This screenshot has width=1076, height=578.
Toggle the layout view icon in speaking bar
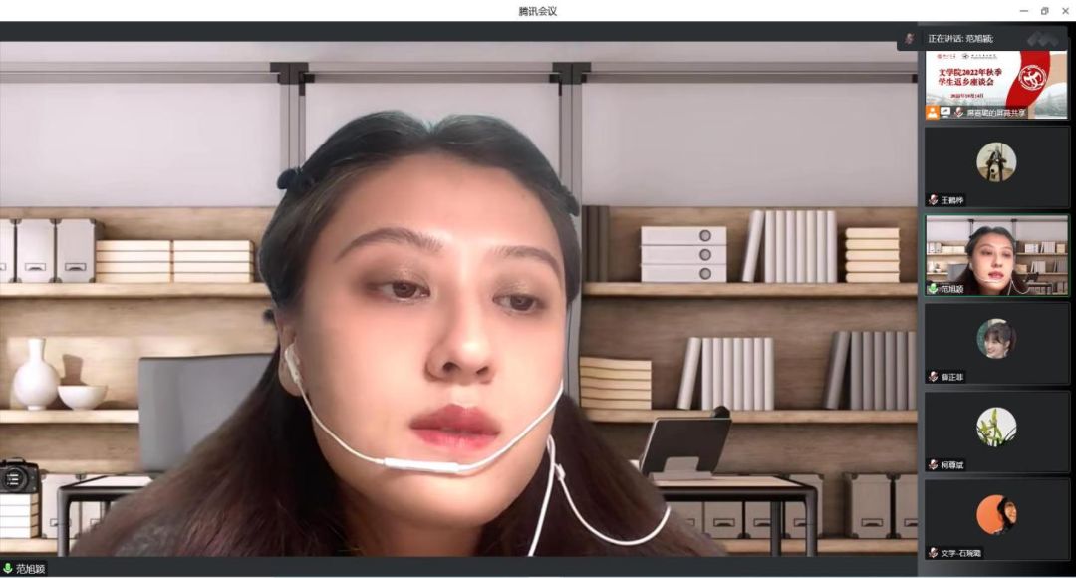pos(1043,38)
